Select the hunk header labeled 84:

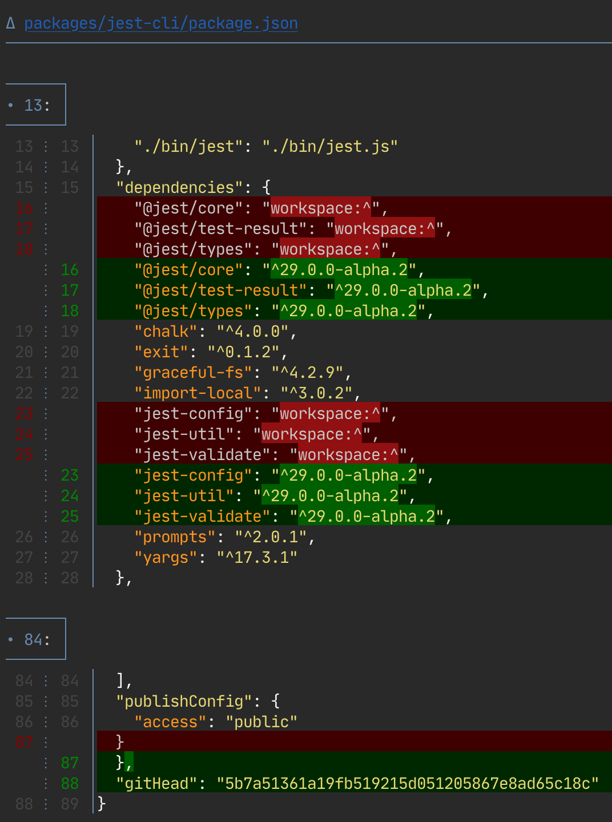point(36,639)
